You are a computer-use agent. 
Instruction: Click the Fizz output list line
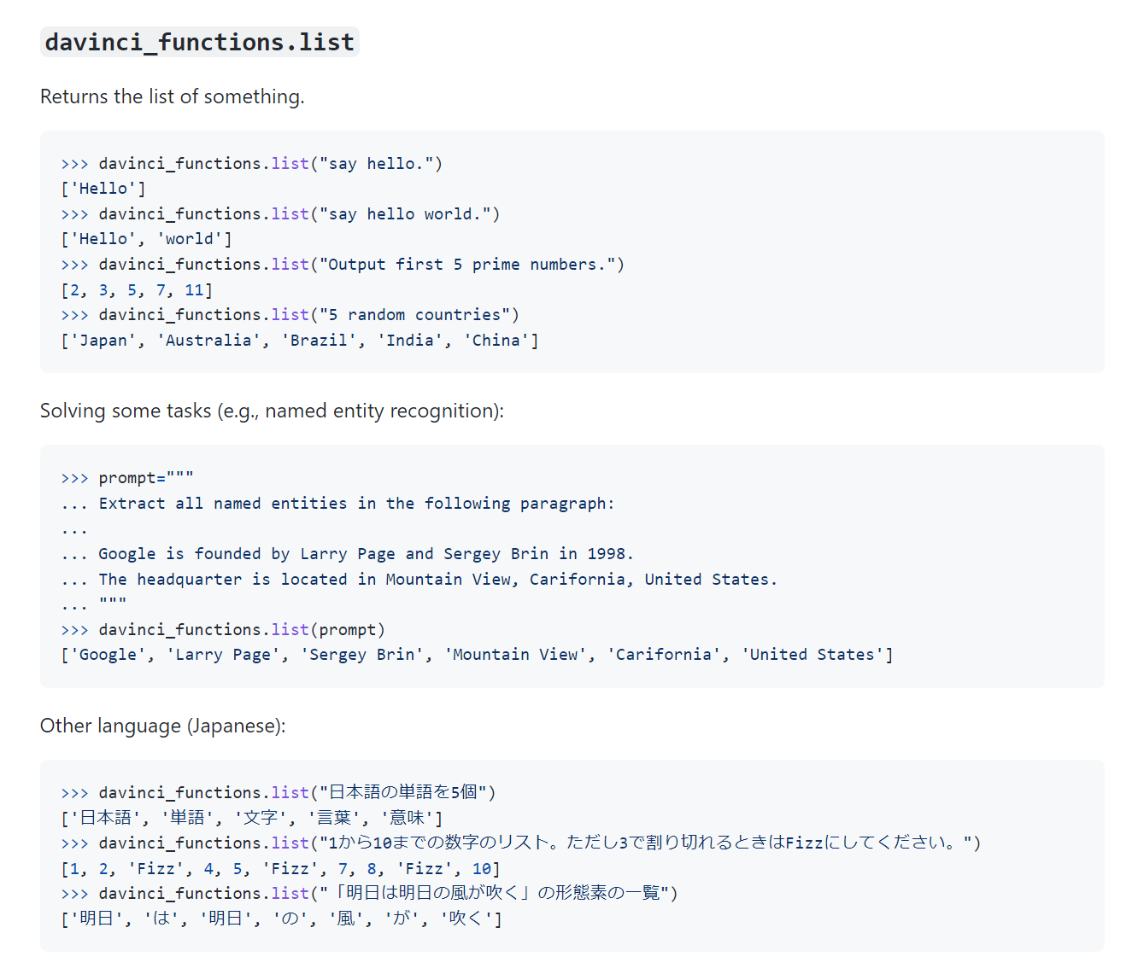pos(280,869)
